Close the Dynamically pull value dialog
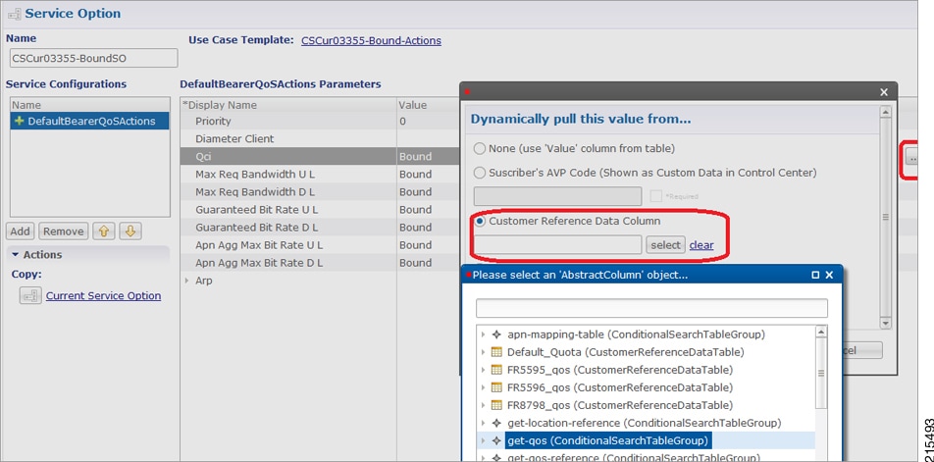The image size is (934, 462). 884,91
